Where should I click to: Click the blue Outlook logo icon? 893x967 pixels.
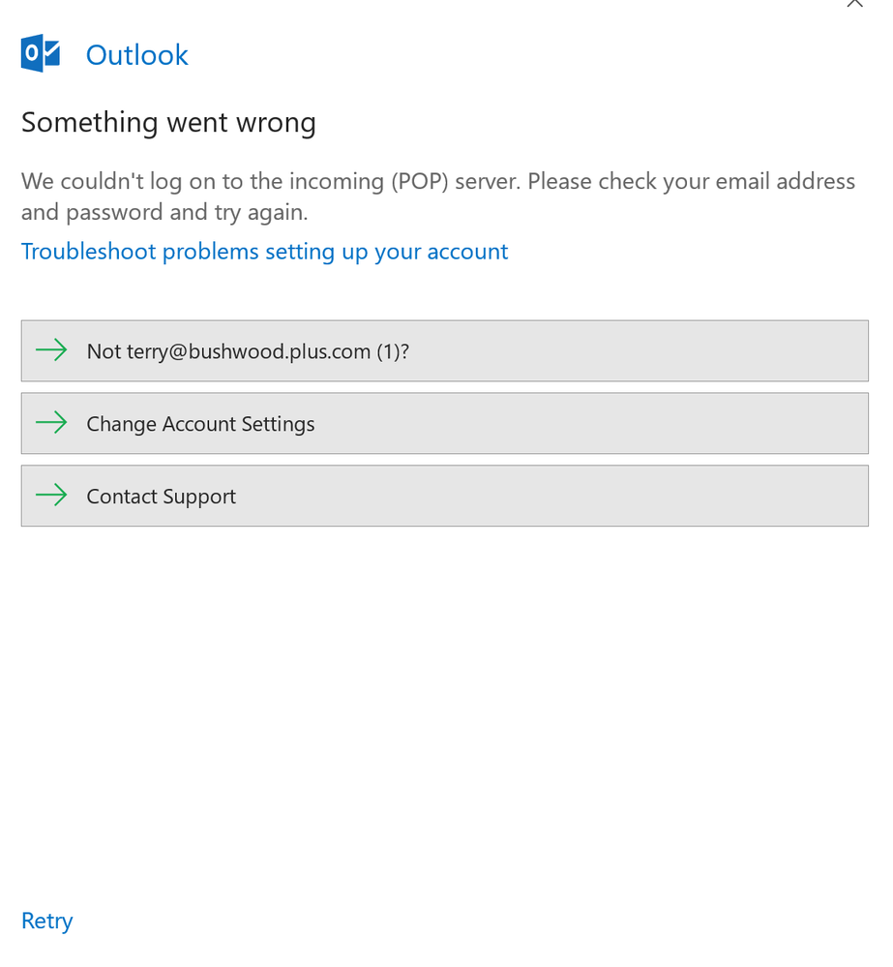(41, 53)
